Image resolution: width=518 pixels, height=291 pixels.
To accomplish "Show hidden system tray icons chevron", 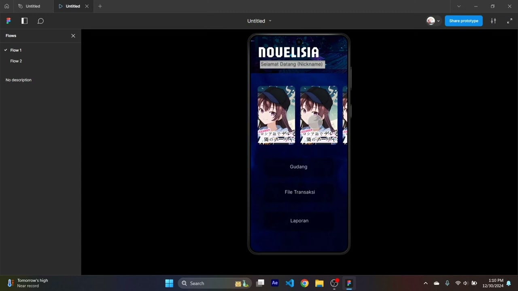I will point(425,283).
